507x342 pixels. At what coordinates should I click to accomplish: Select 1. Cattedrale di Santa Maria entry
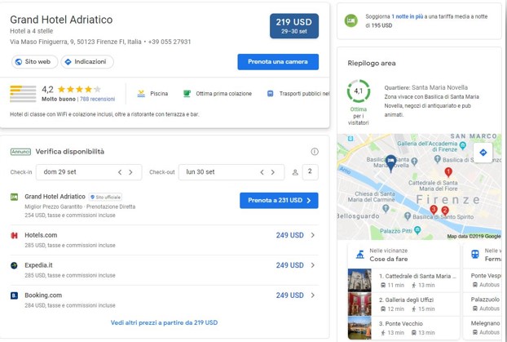[403, 281]
